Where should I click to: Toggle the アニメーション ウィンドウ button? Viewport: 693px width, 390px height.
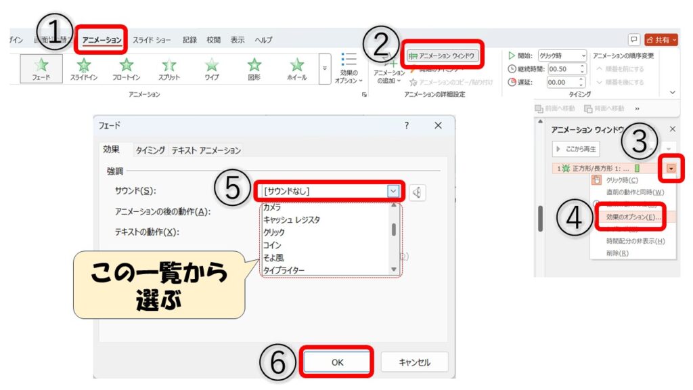444,56
